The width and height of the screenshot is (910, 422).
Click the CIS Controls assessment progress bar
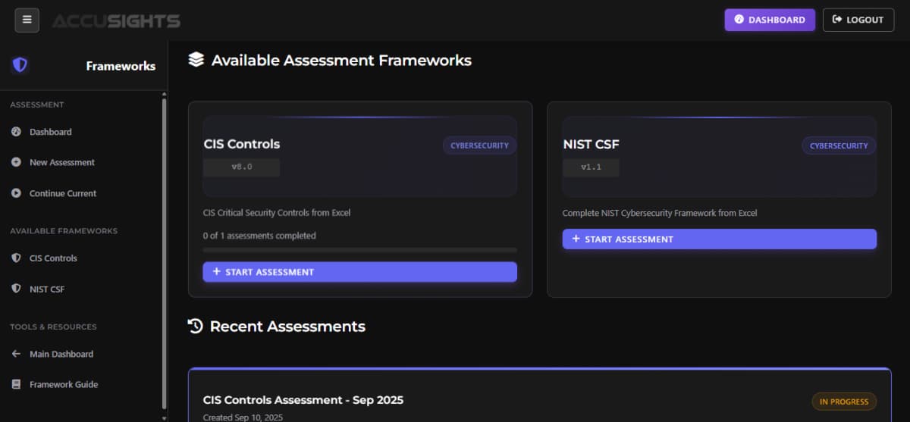[359, 250]
